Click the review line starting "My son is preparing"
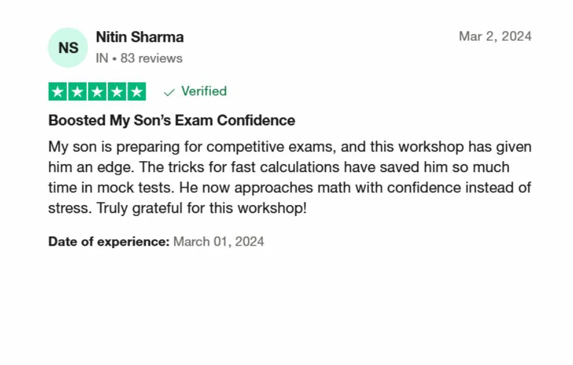 point(290,147)
